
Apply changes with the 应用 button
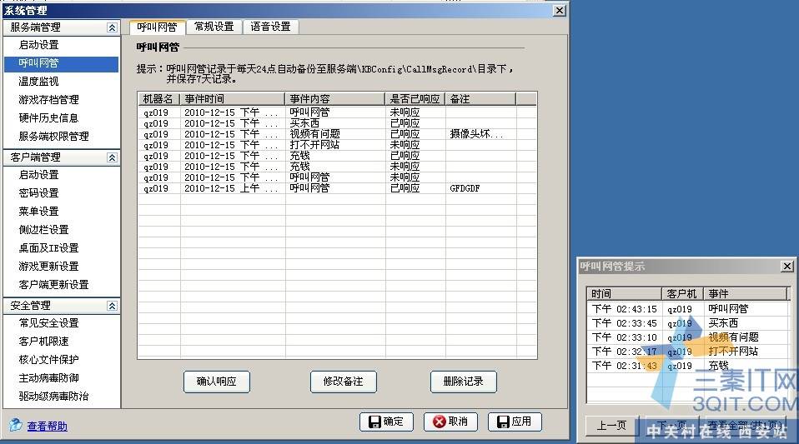click(515, 422)
